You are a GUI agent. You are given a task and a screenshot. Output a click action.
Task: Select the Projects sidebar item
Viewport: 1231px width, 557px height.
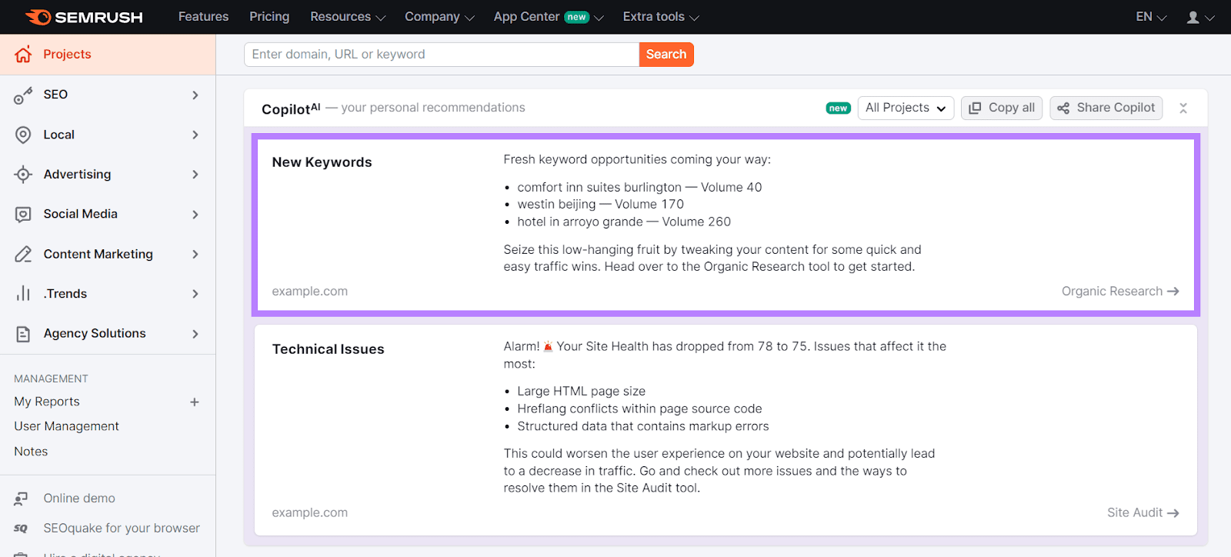(108, 55)
